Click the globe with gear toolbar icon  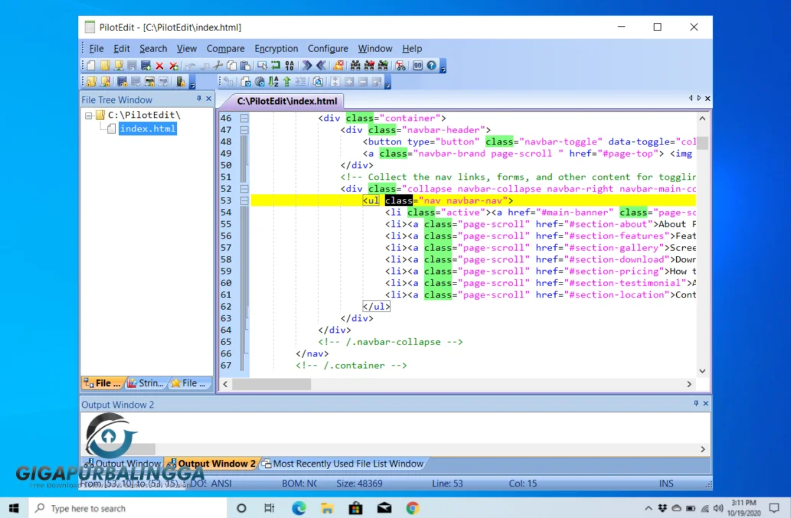(x=260, y=82)
